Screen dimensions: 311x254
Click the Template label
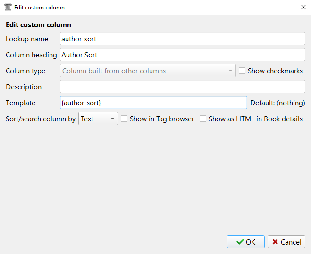20,103
